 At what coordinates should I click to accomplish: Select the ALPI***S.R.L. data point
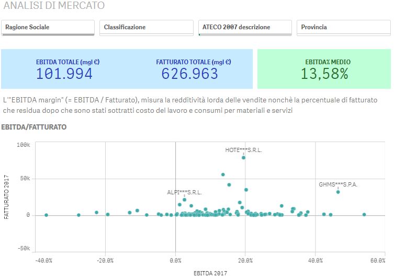pyautogui.click(x=184, y=200)
